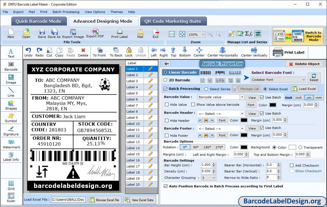
Task: Select Transparent background radio
Action: [300, 148]
